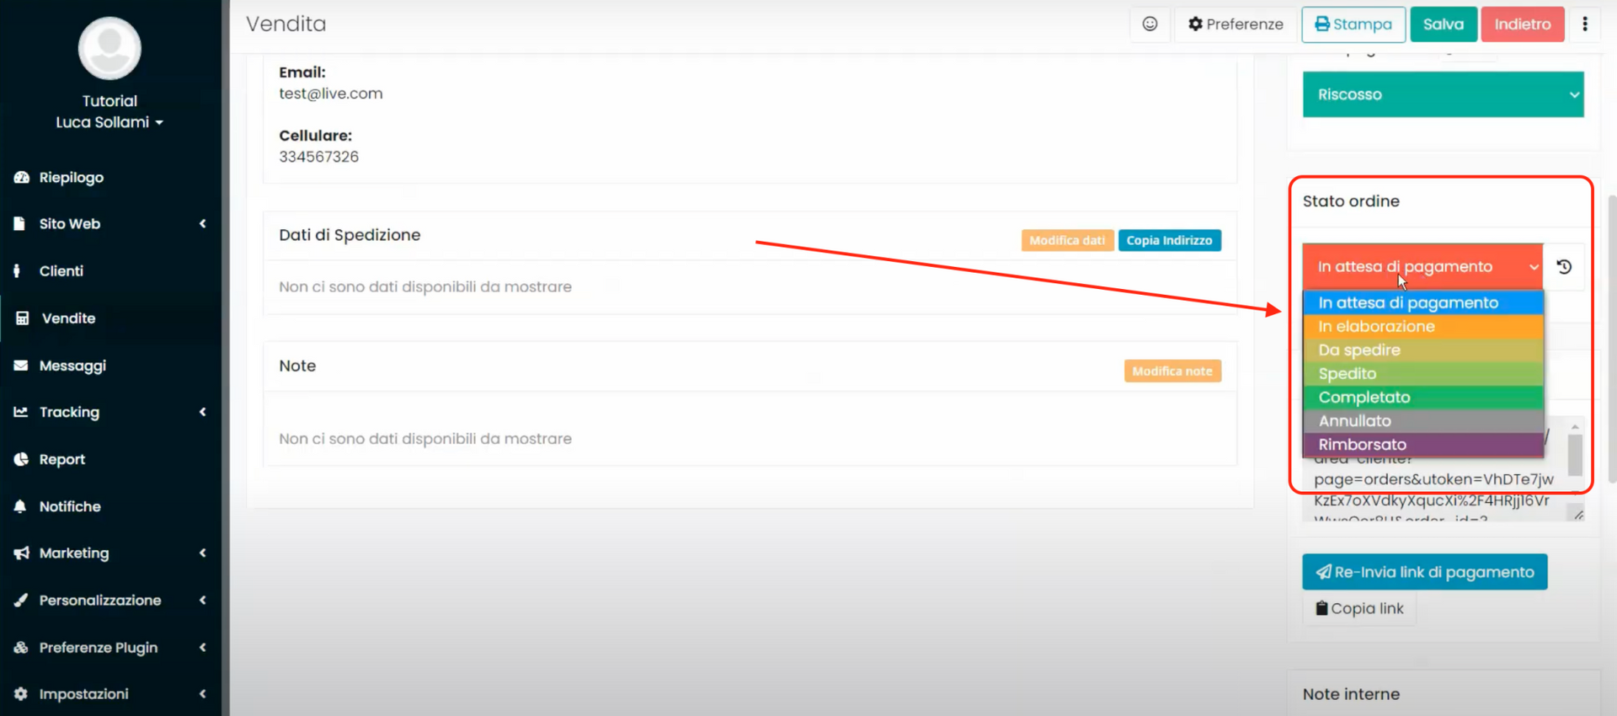Click the Vendite calculator icon
This screenshot has height=716, width=1617.
coord(23,318)
